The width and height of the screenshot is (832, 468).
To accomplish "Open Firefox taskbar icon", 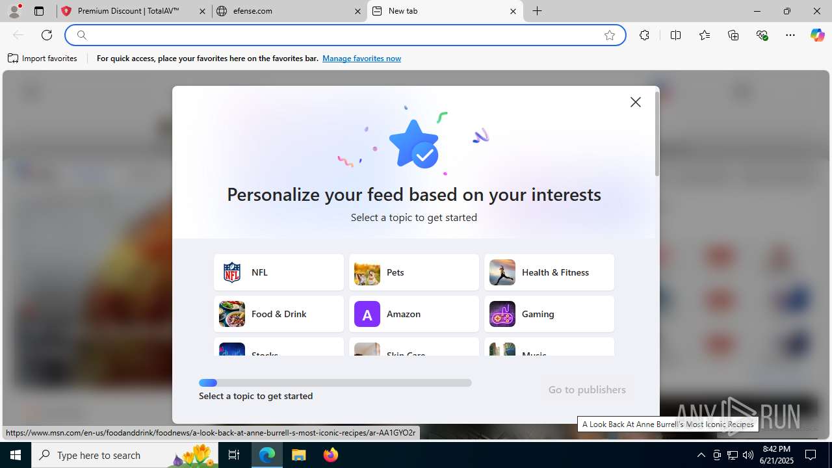I will point(331,455).
